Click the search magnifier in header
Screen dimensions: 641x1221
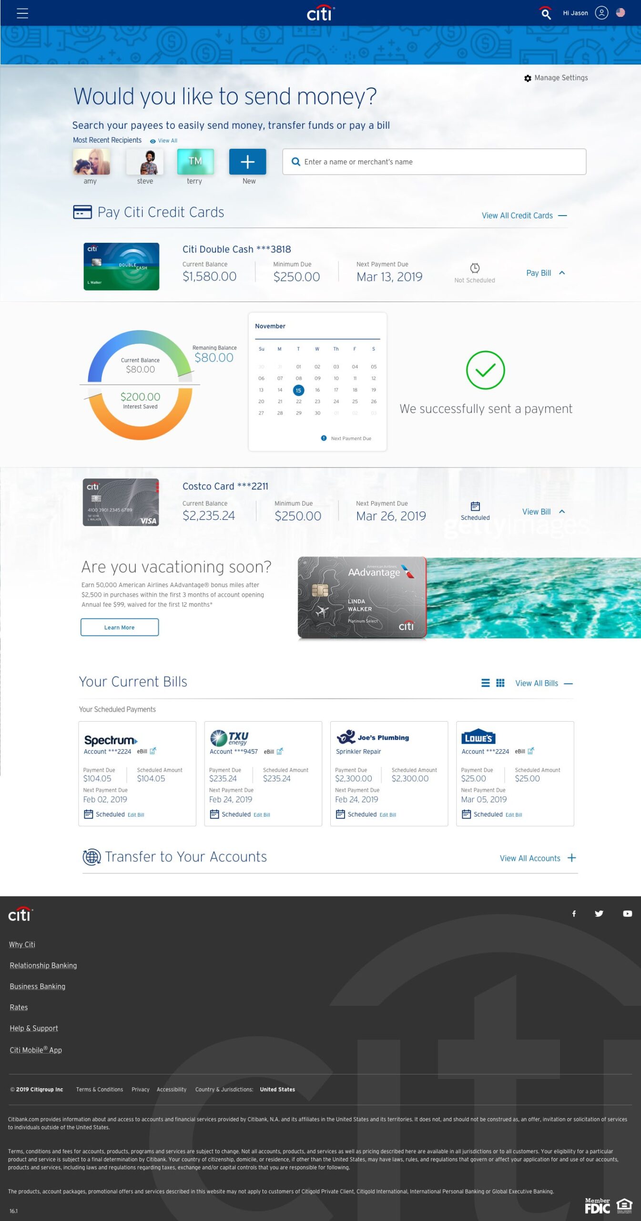[546, 13]
